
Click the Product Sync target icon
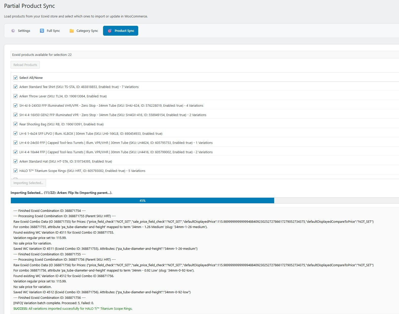point(110,31)
